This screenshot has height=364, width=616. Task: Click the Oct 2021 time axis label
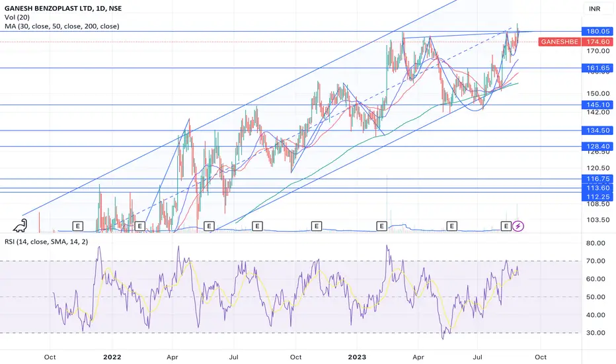(50, 357)
